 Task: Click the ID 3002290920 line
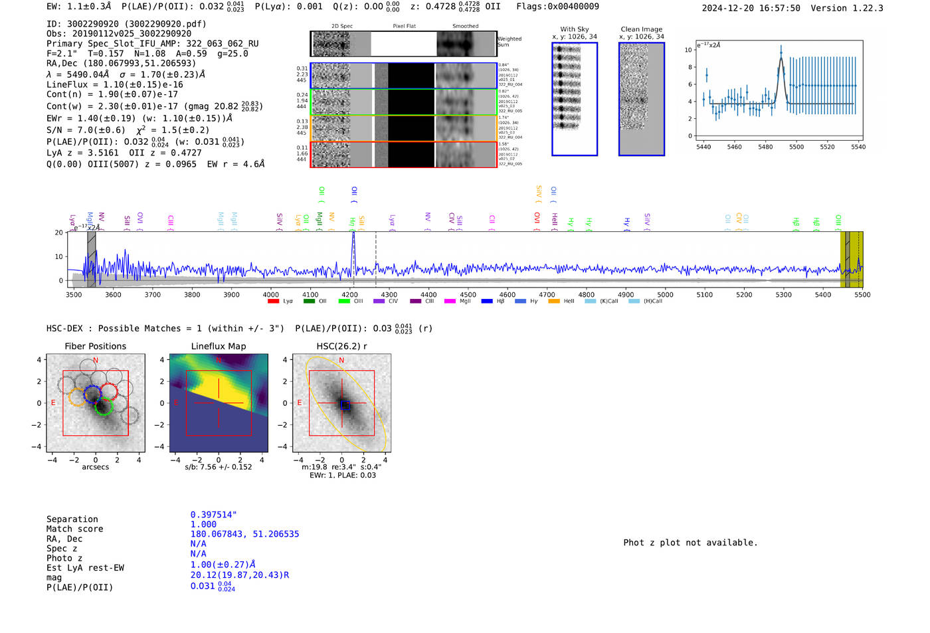tap(126, 24)
